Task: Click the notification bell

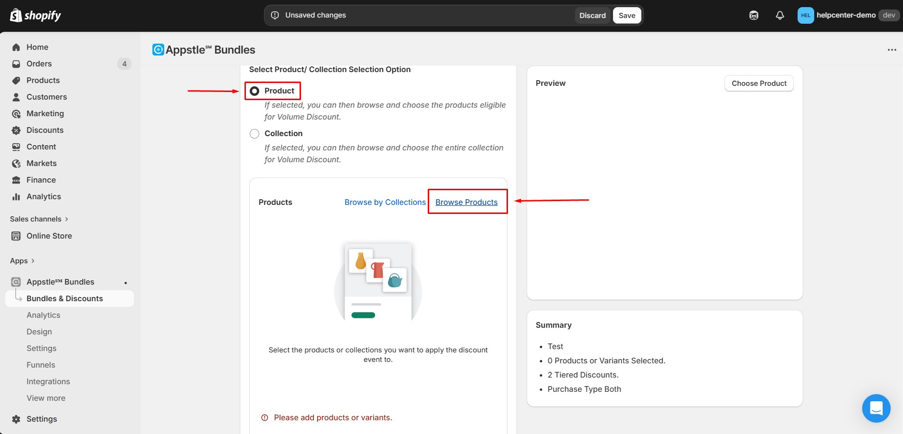Action: click(780, 15)
